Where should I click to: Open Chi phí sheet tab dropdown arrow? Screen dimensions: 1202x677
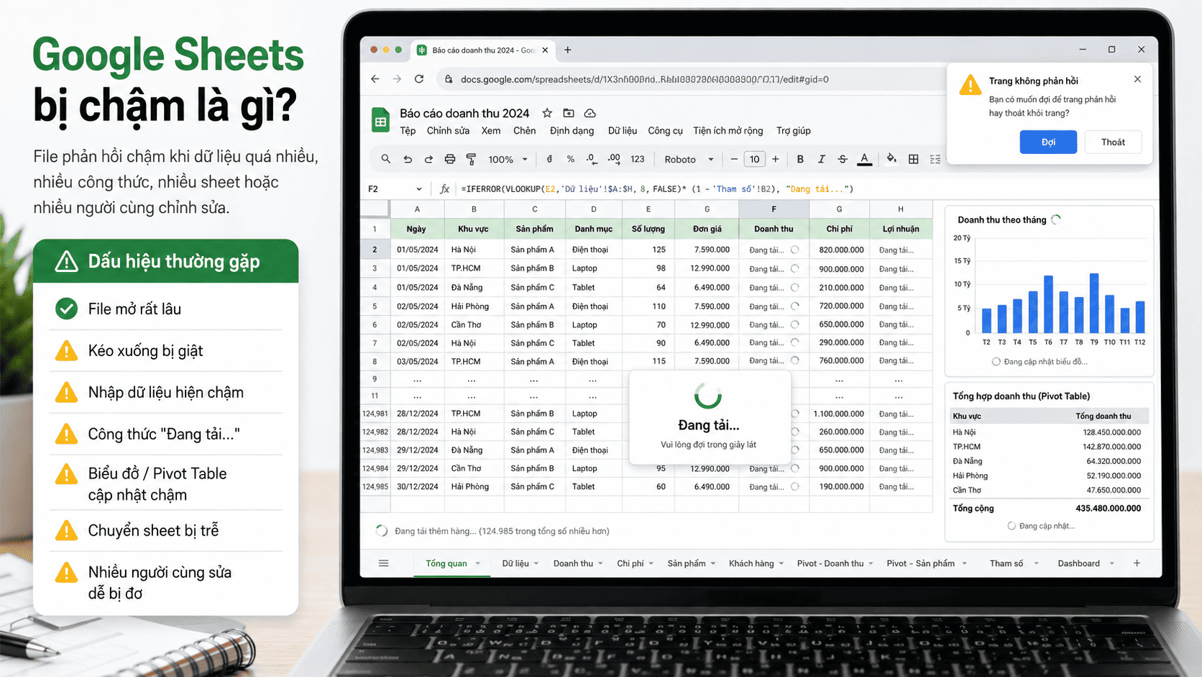coord(651,563)
